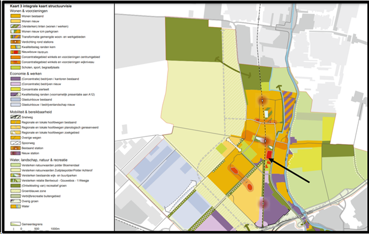Click the 'presentatie aan A12' legend symbol

pyautogui.click(x=15, y=95)
